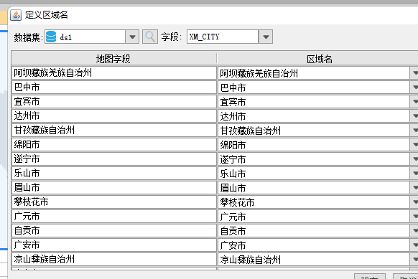Click the magnifier preview icon beside ds1
The image size is (418, 279).
150,37
